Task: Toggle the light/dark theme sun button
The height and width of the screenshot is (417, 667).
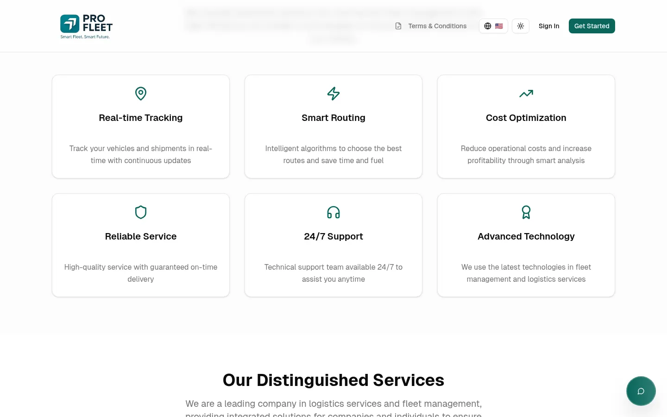Action: pos(521,26)
